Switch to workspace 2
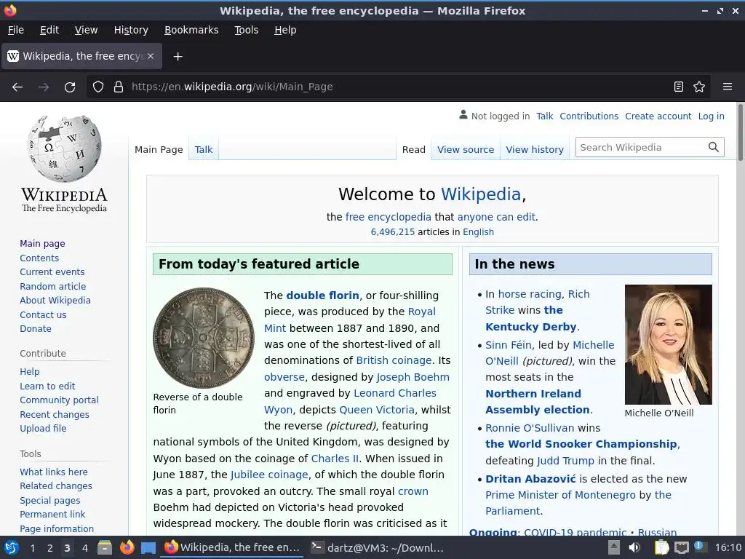This screenshot has width=745, height=559. tap(49, 548)
